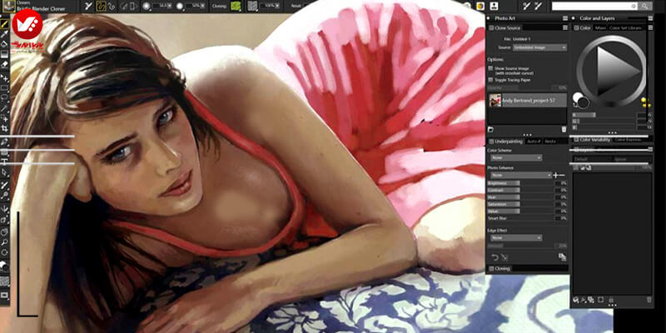
Task: Select the Andy Bertrand clone source entry
Action: 528,100
